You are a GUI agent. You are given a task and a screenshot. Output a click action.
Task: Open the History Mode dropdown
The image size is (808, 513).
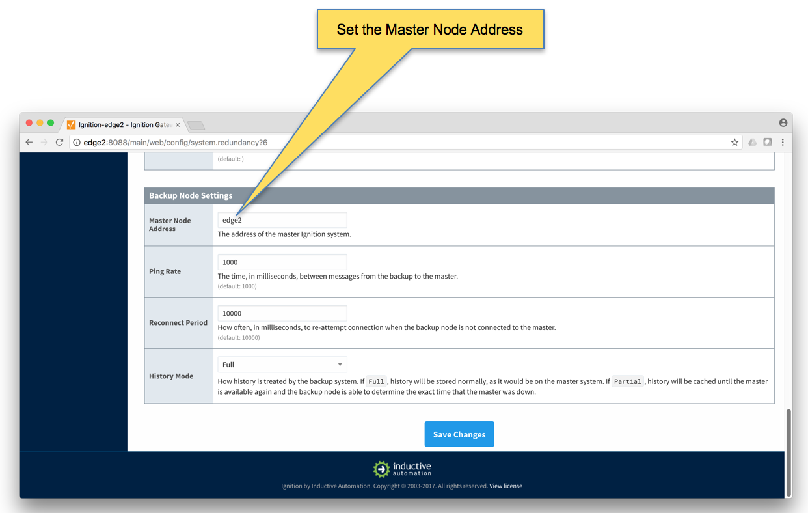click(x=282, y=365)
